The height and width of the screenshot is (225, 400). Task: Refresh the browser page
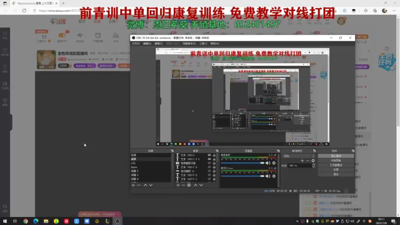24,11
